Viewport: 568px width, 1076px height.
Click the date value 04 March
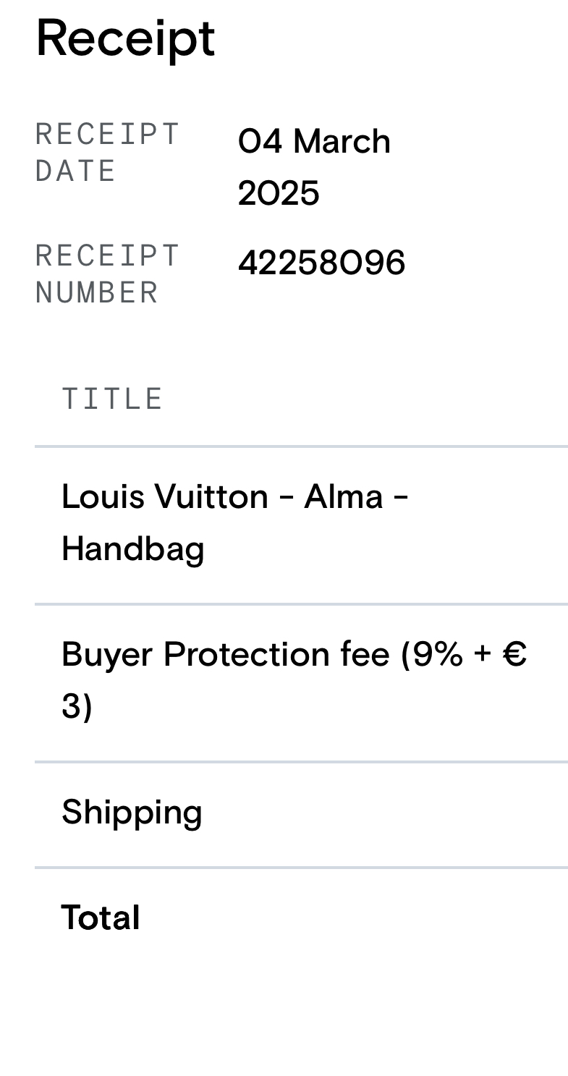[x=314, y=141]
